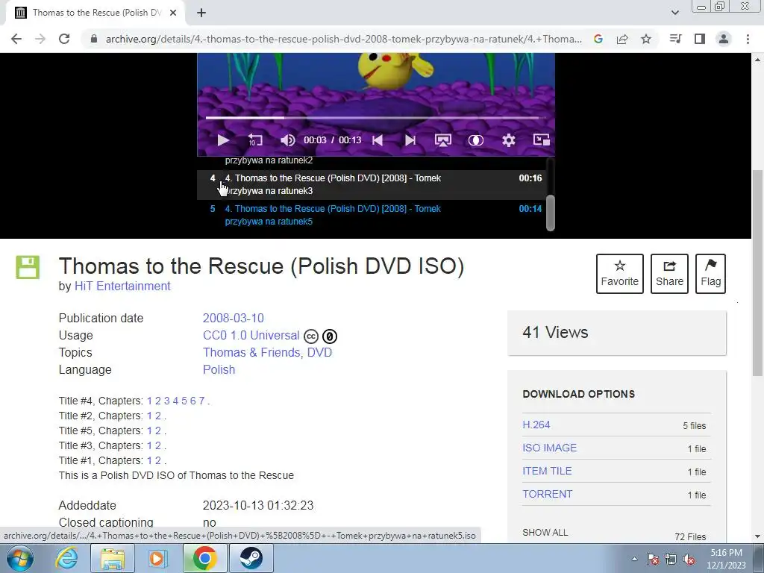Image resolution: width=764 pixels, height=573 pixels.
Task: Open Polish language link
Action: (x=219, y=369)
